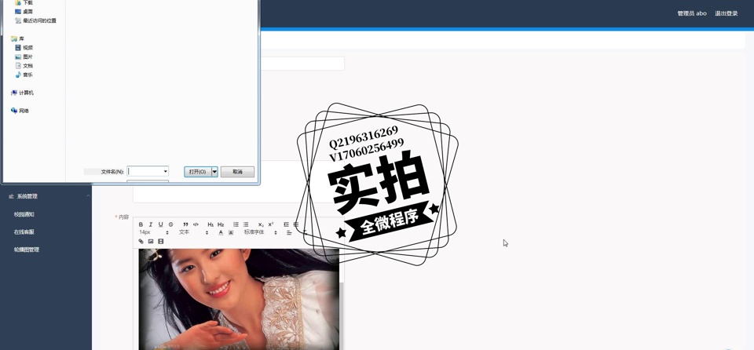Open the 轮播图管理 sidebar menu
Image resolution: width=754 pixels, height=350 pixels.
(x=27, y=250)
